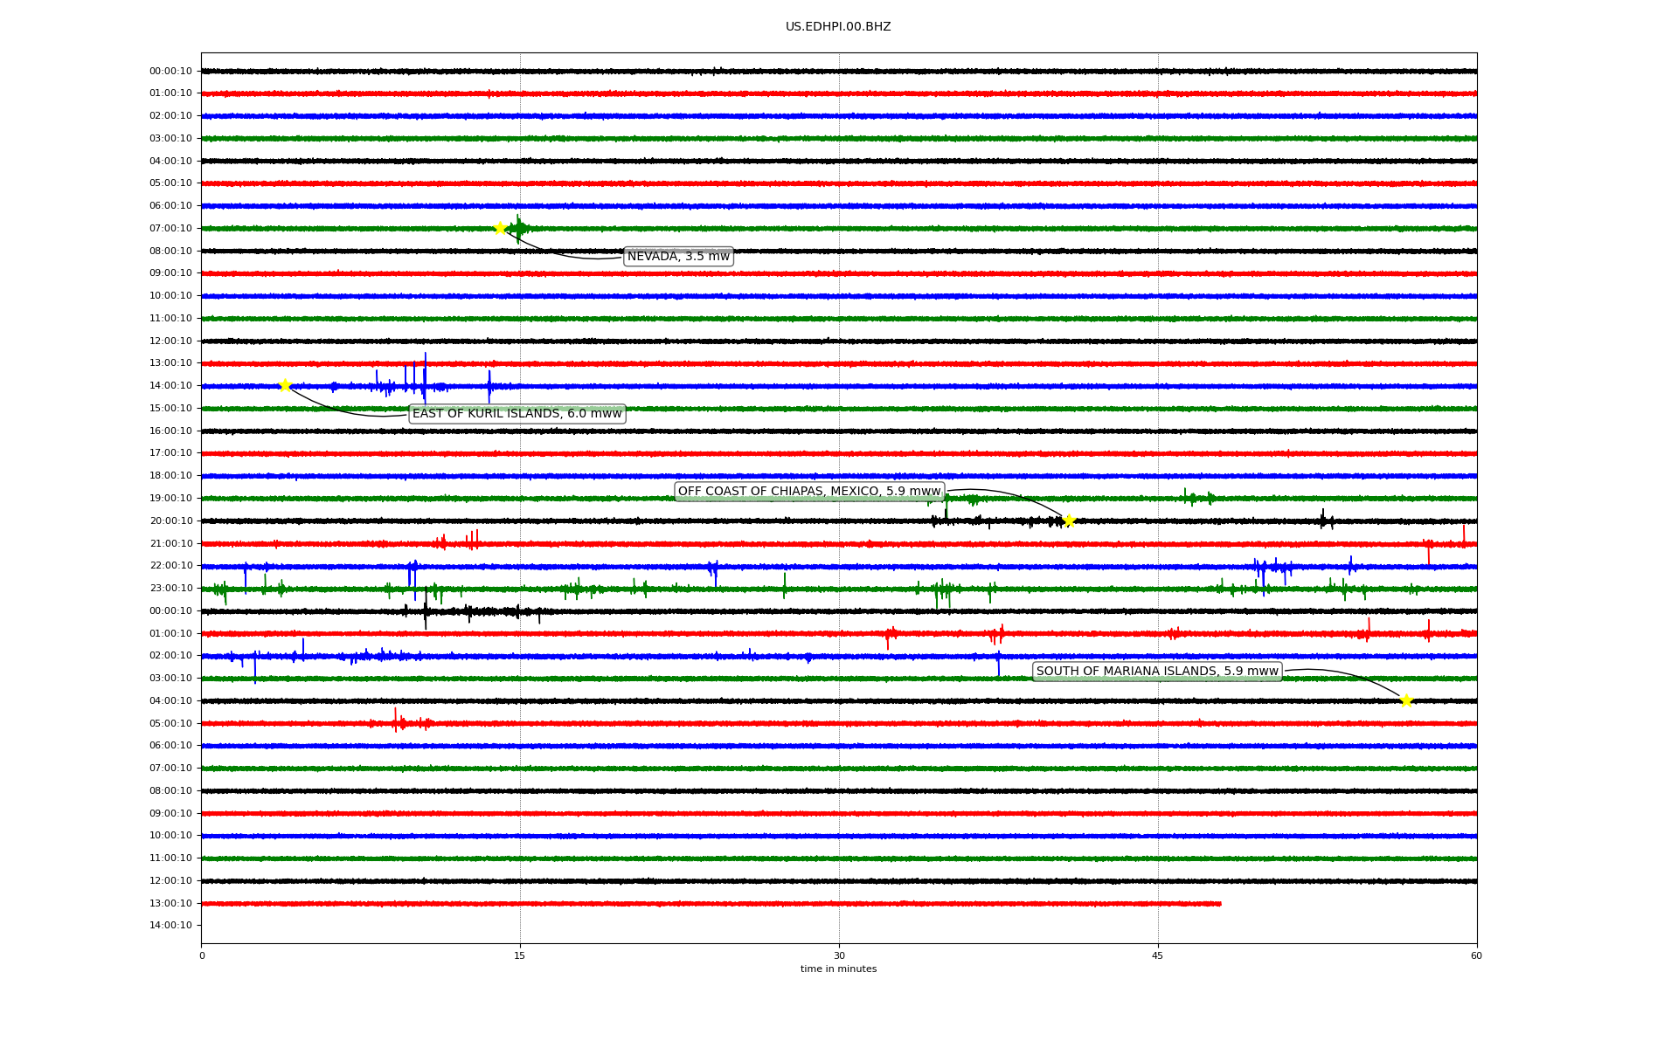1678x1048 pixels.
Task: Click the yellow star on the 14:00:10 blue trace
Action: (285, 385)
